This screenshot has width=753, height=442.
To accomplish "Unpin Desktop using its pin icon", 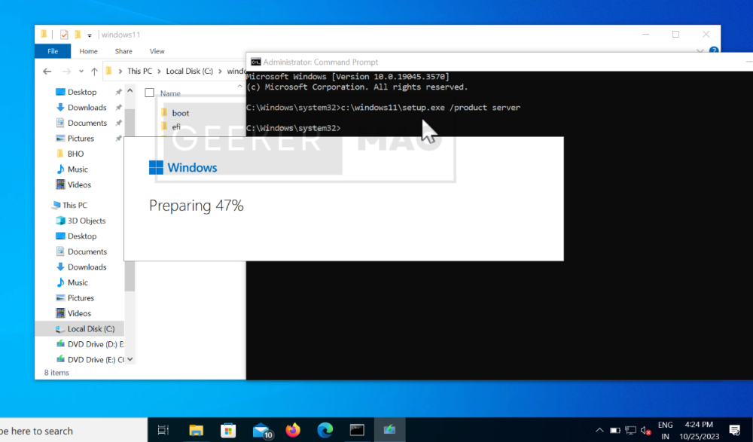I will pyautogui.click(x=119, y=92).
